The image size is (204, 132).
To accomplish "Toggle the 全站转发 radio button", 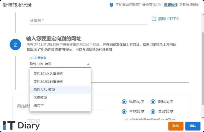I will [124, 112].
